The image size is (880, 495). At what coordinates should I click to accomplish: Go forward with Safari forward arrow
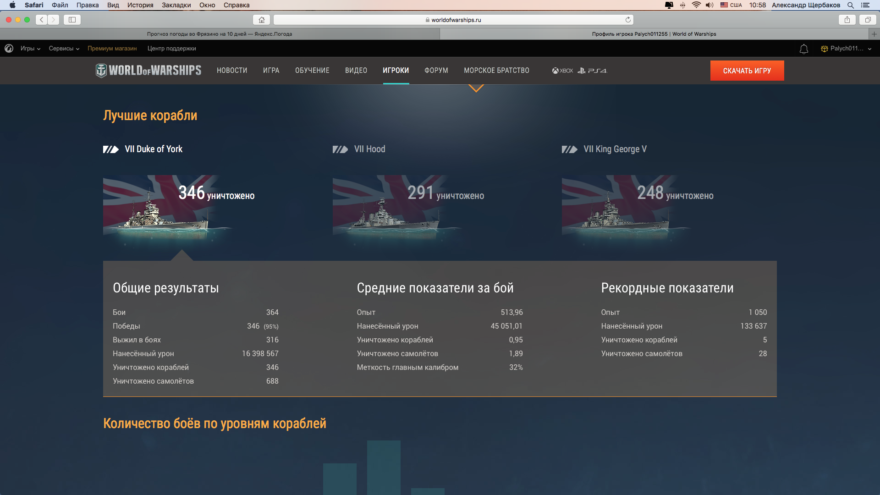click(x=54, y=20)
